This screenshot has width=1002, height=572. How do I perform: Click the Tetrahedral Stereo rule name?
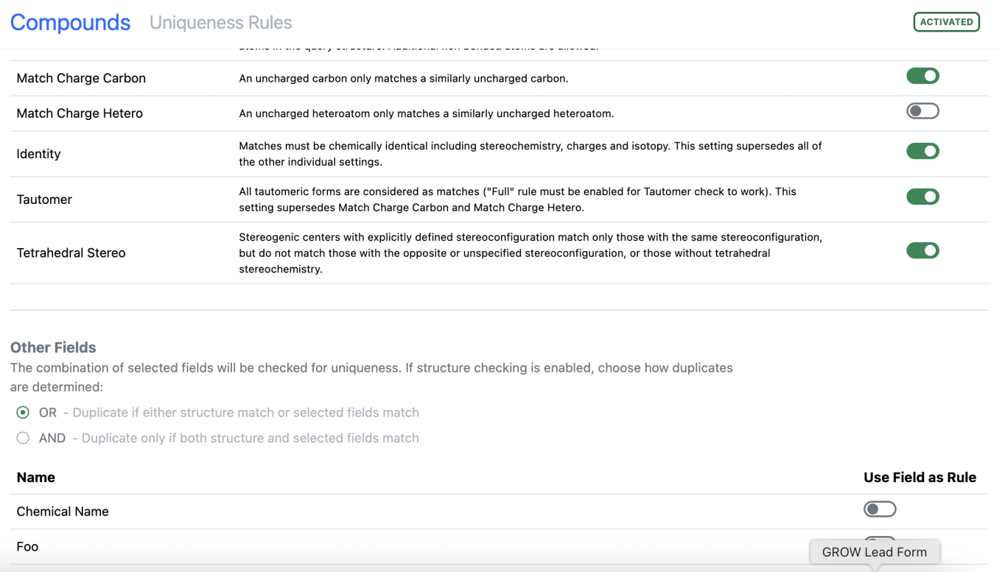click(71, 253)
